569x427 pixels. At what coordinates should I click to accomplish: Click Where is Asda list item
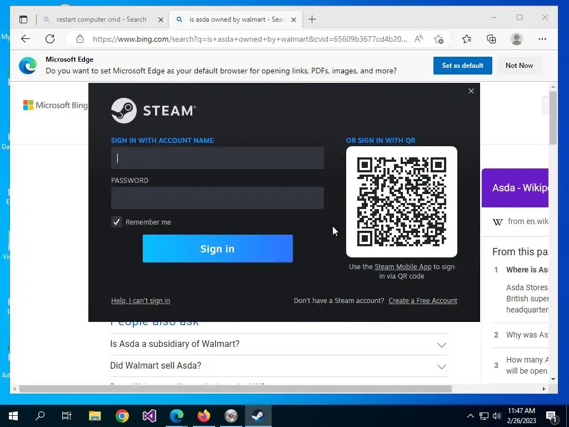pyautogui.click(x=527, y=270)
